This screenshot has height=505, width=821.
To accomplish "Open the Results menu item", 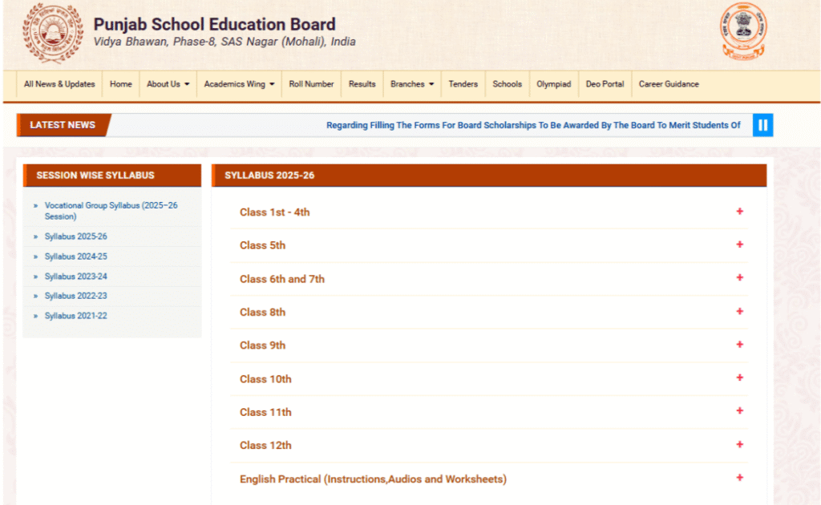I will pyautogui.click(x=362, y=84).
